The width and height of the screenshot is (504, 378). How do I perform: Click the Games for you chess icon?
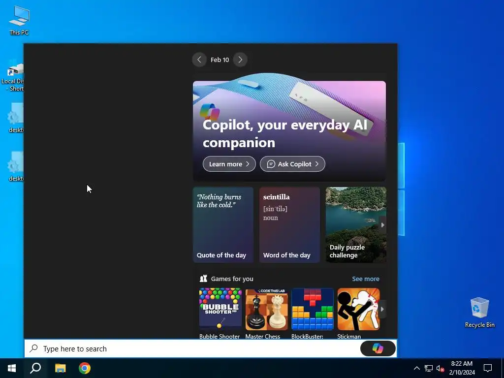coord(203,279)
